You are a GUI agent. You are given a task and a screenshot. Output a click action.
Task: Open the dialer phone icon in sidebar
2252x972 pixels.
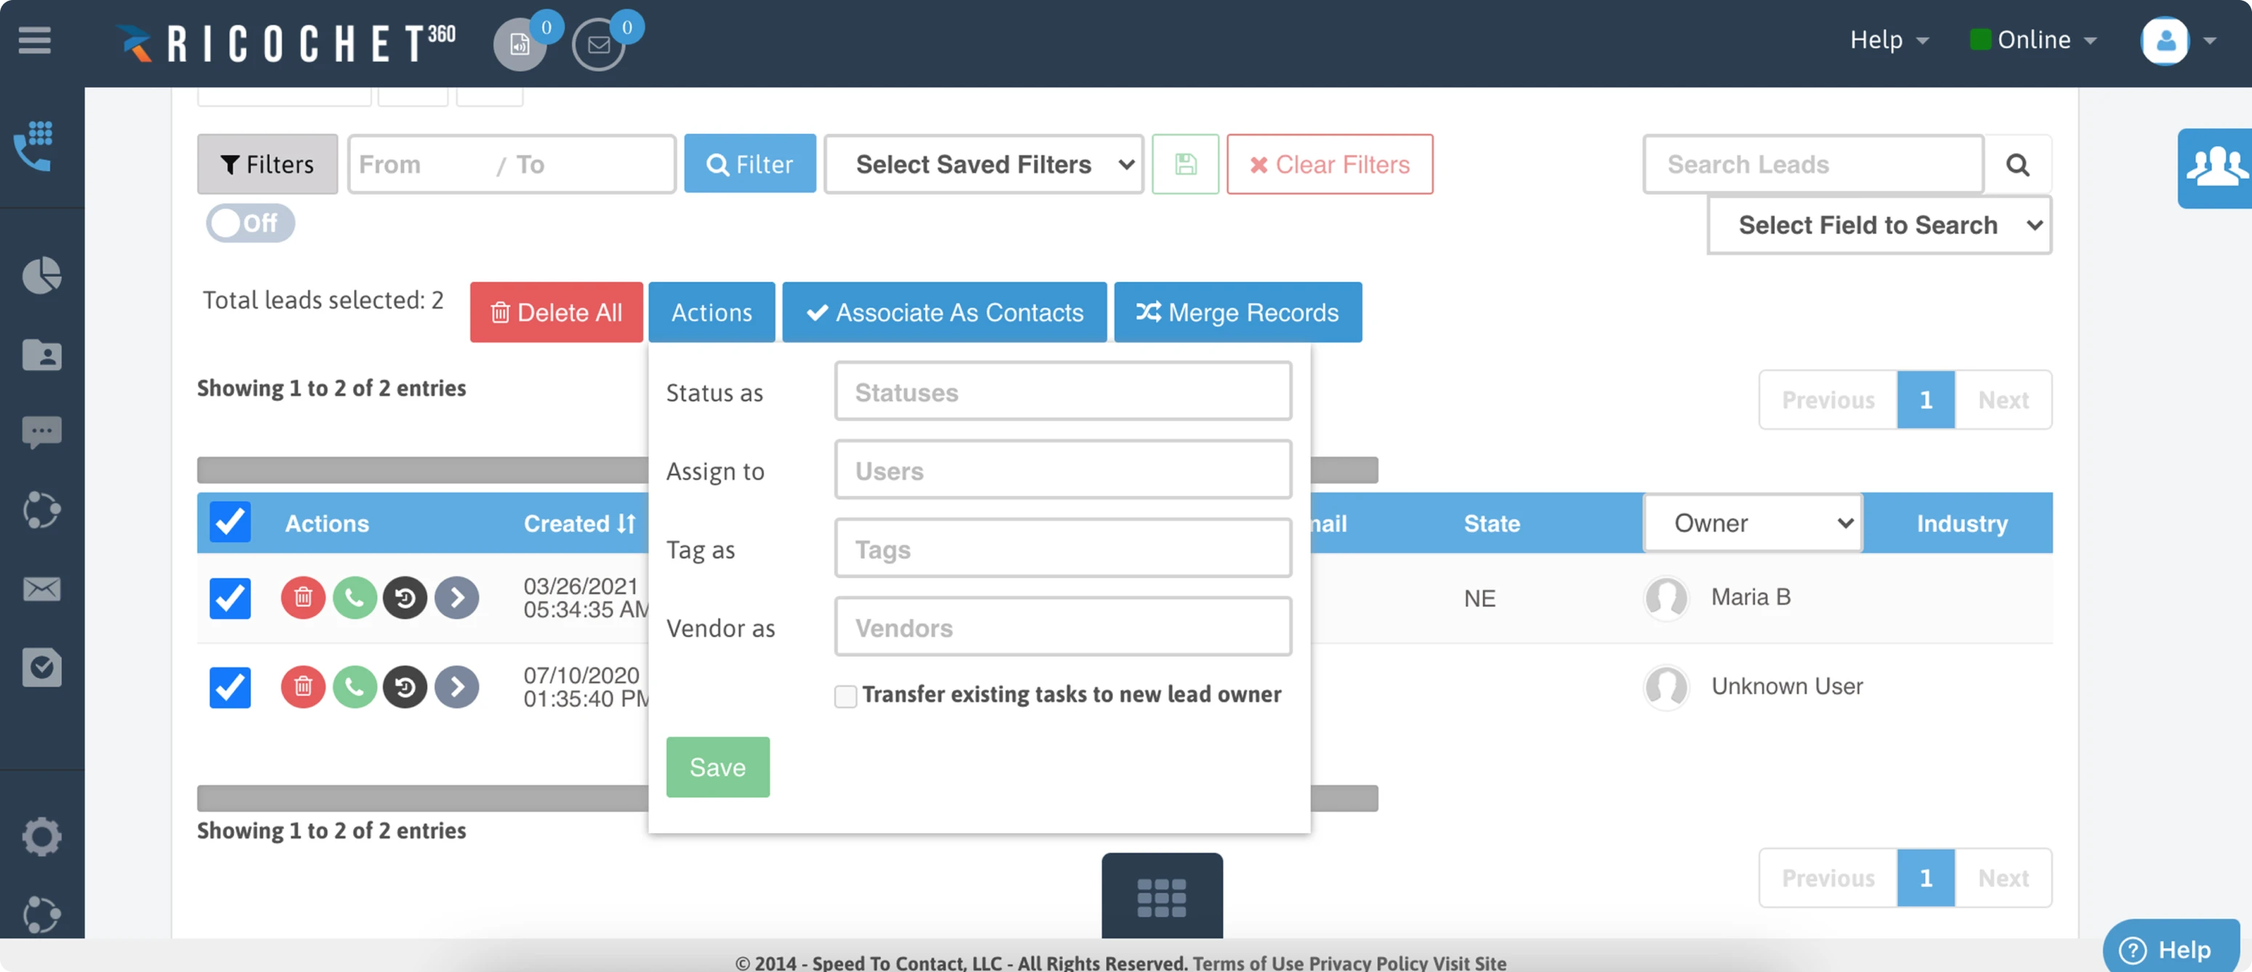coord(35,146)
